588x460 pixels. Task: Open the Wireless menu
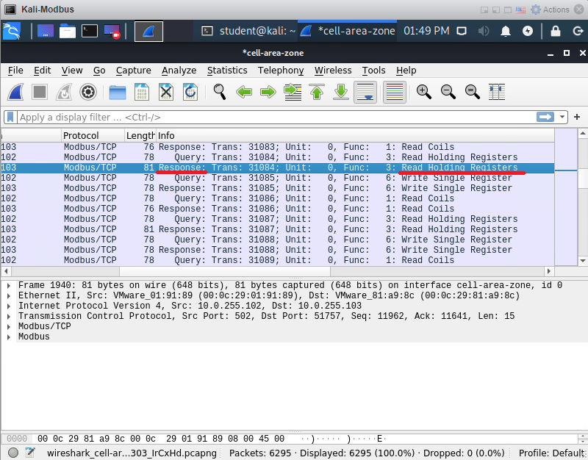[333, 71]
